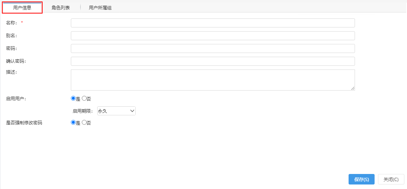Click the resize handle of 描述 box

(353, 88)
